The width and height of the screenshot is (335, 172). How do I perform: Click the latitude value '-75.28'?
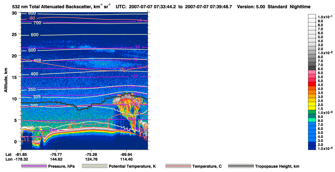pos(91,154)
